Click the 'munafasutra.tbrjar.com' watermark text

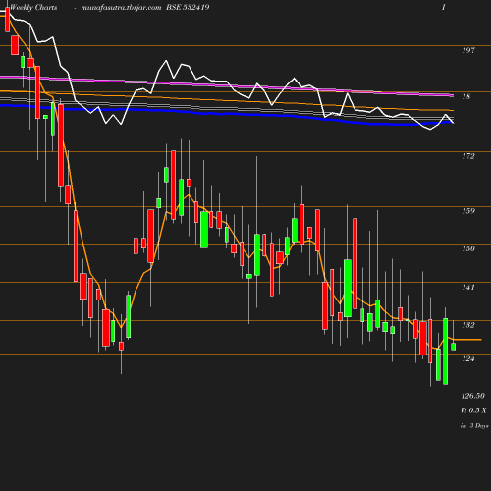[121, 8]
